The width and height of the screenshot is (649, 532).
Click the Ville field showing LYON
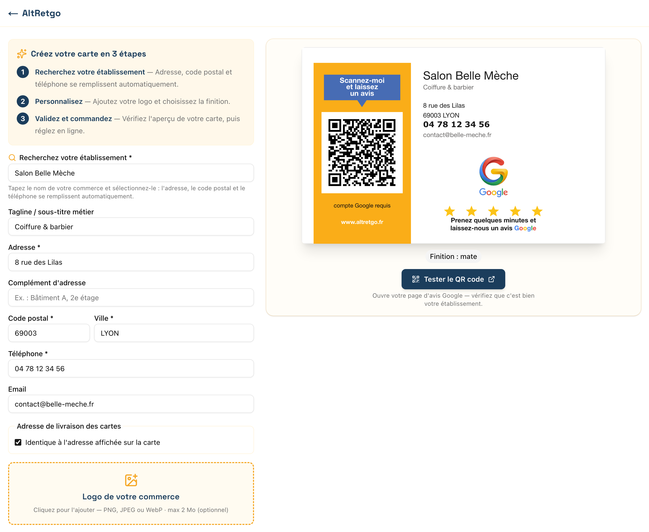click(x=174, y=333)
